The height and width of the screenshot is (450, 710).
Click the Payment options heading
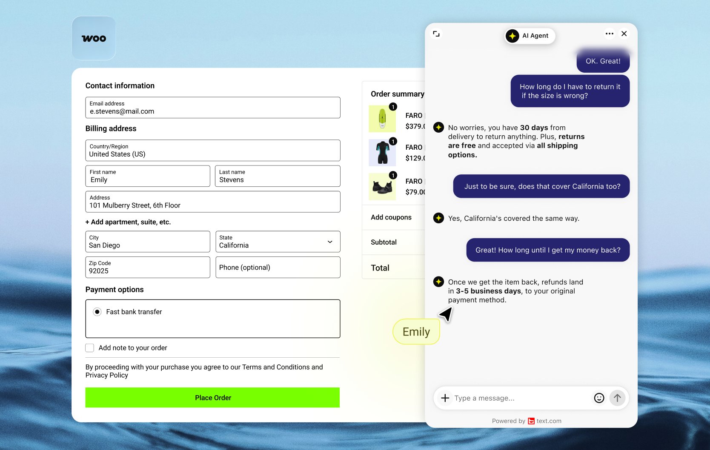[x=115, y=290]
